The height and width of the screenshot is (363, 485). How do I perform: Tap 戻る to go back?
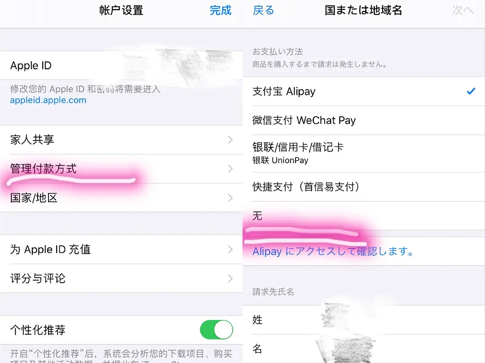[264, 10]
